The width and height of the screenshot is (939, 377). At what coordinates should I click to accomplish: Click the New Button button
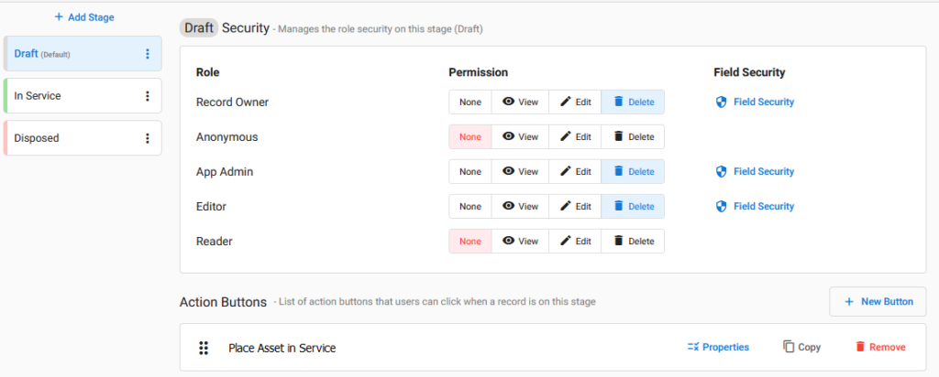click(x=878, y=302)
